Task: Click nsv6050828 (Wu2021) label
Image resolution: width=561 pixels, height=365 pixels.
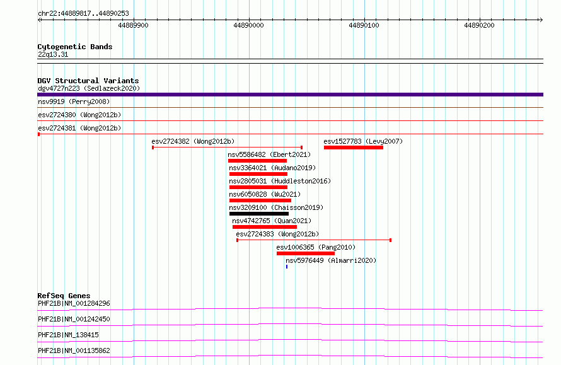Action: coord(265,194)
